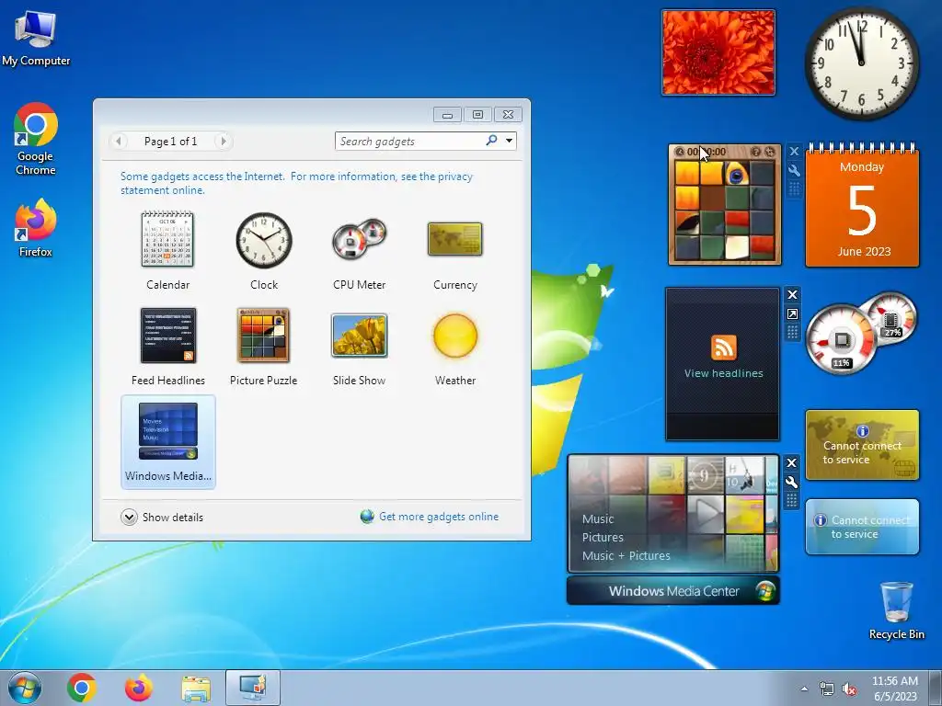The image size is (942, 706).
Task: Click the network tray icon
Action: point(827,689)
